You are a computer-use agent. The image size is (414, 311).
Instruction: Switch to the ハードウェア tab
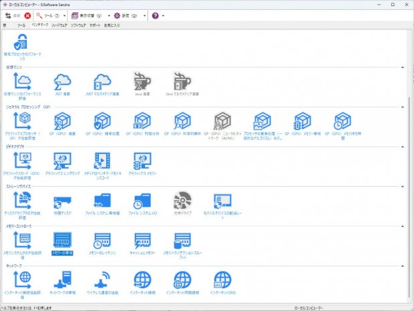59,25
